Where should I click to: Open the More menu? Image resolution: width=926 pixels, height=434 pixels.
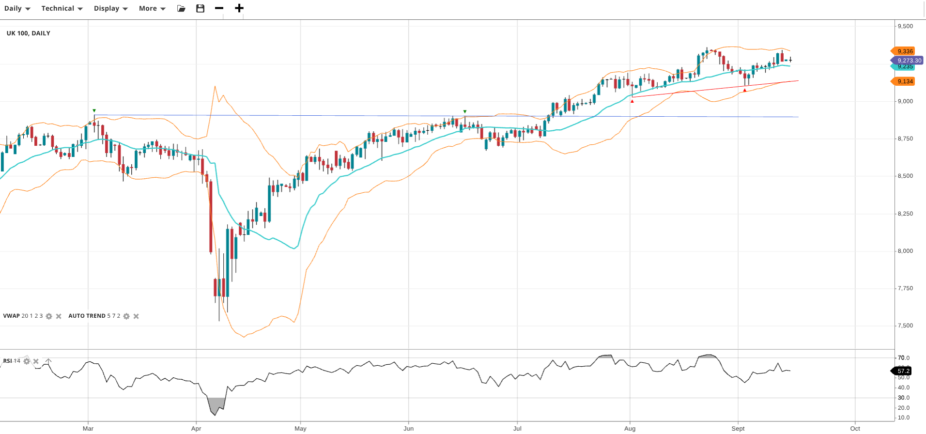(152, 8)
